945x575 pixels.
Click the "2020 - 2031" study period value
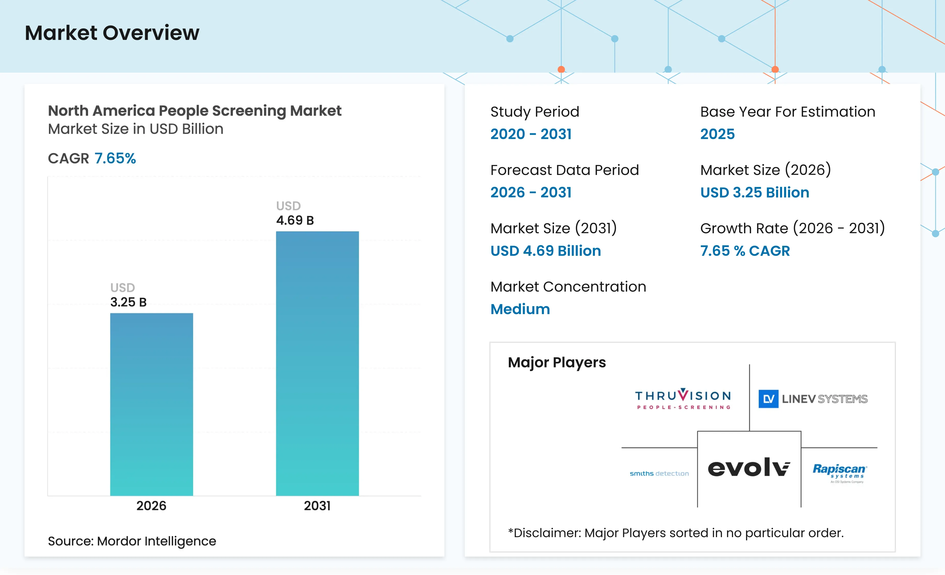pos(531,134)
